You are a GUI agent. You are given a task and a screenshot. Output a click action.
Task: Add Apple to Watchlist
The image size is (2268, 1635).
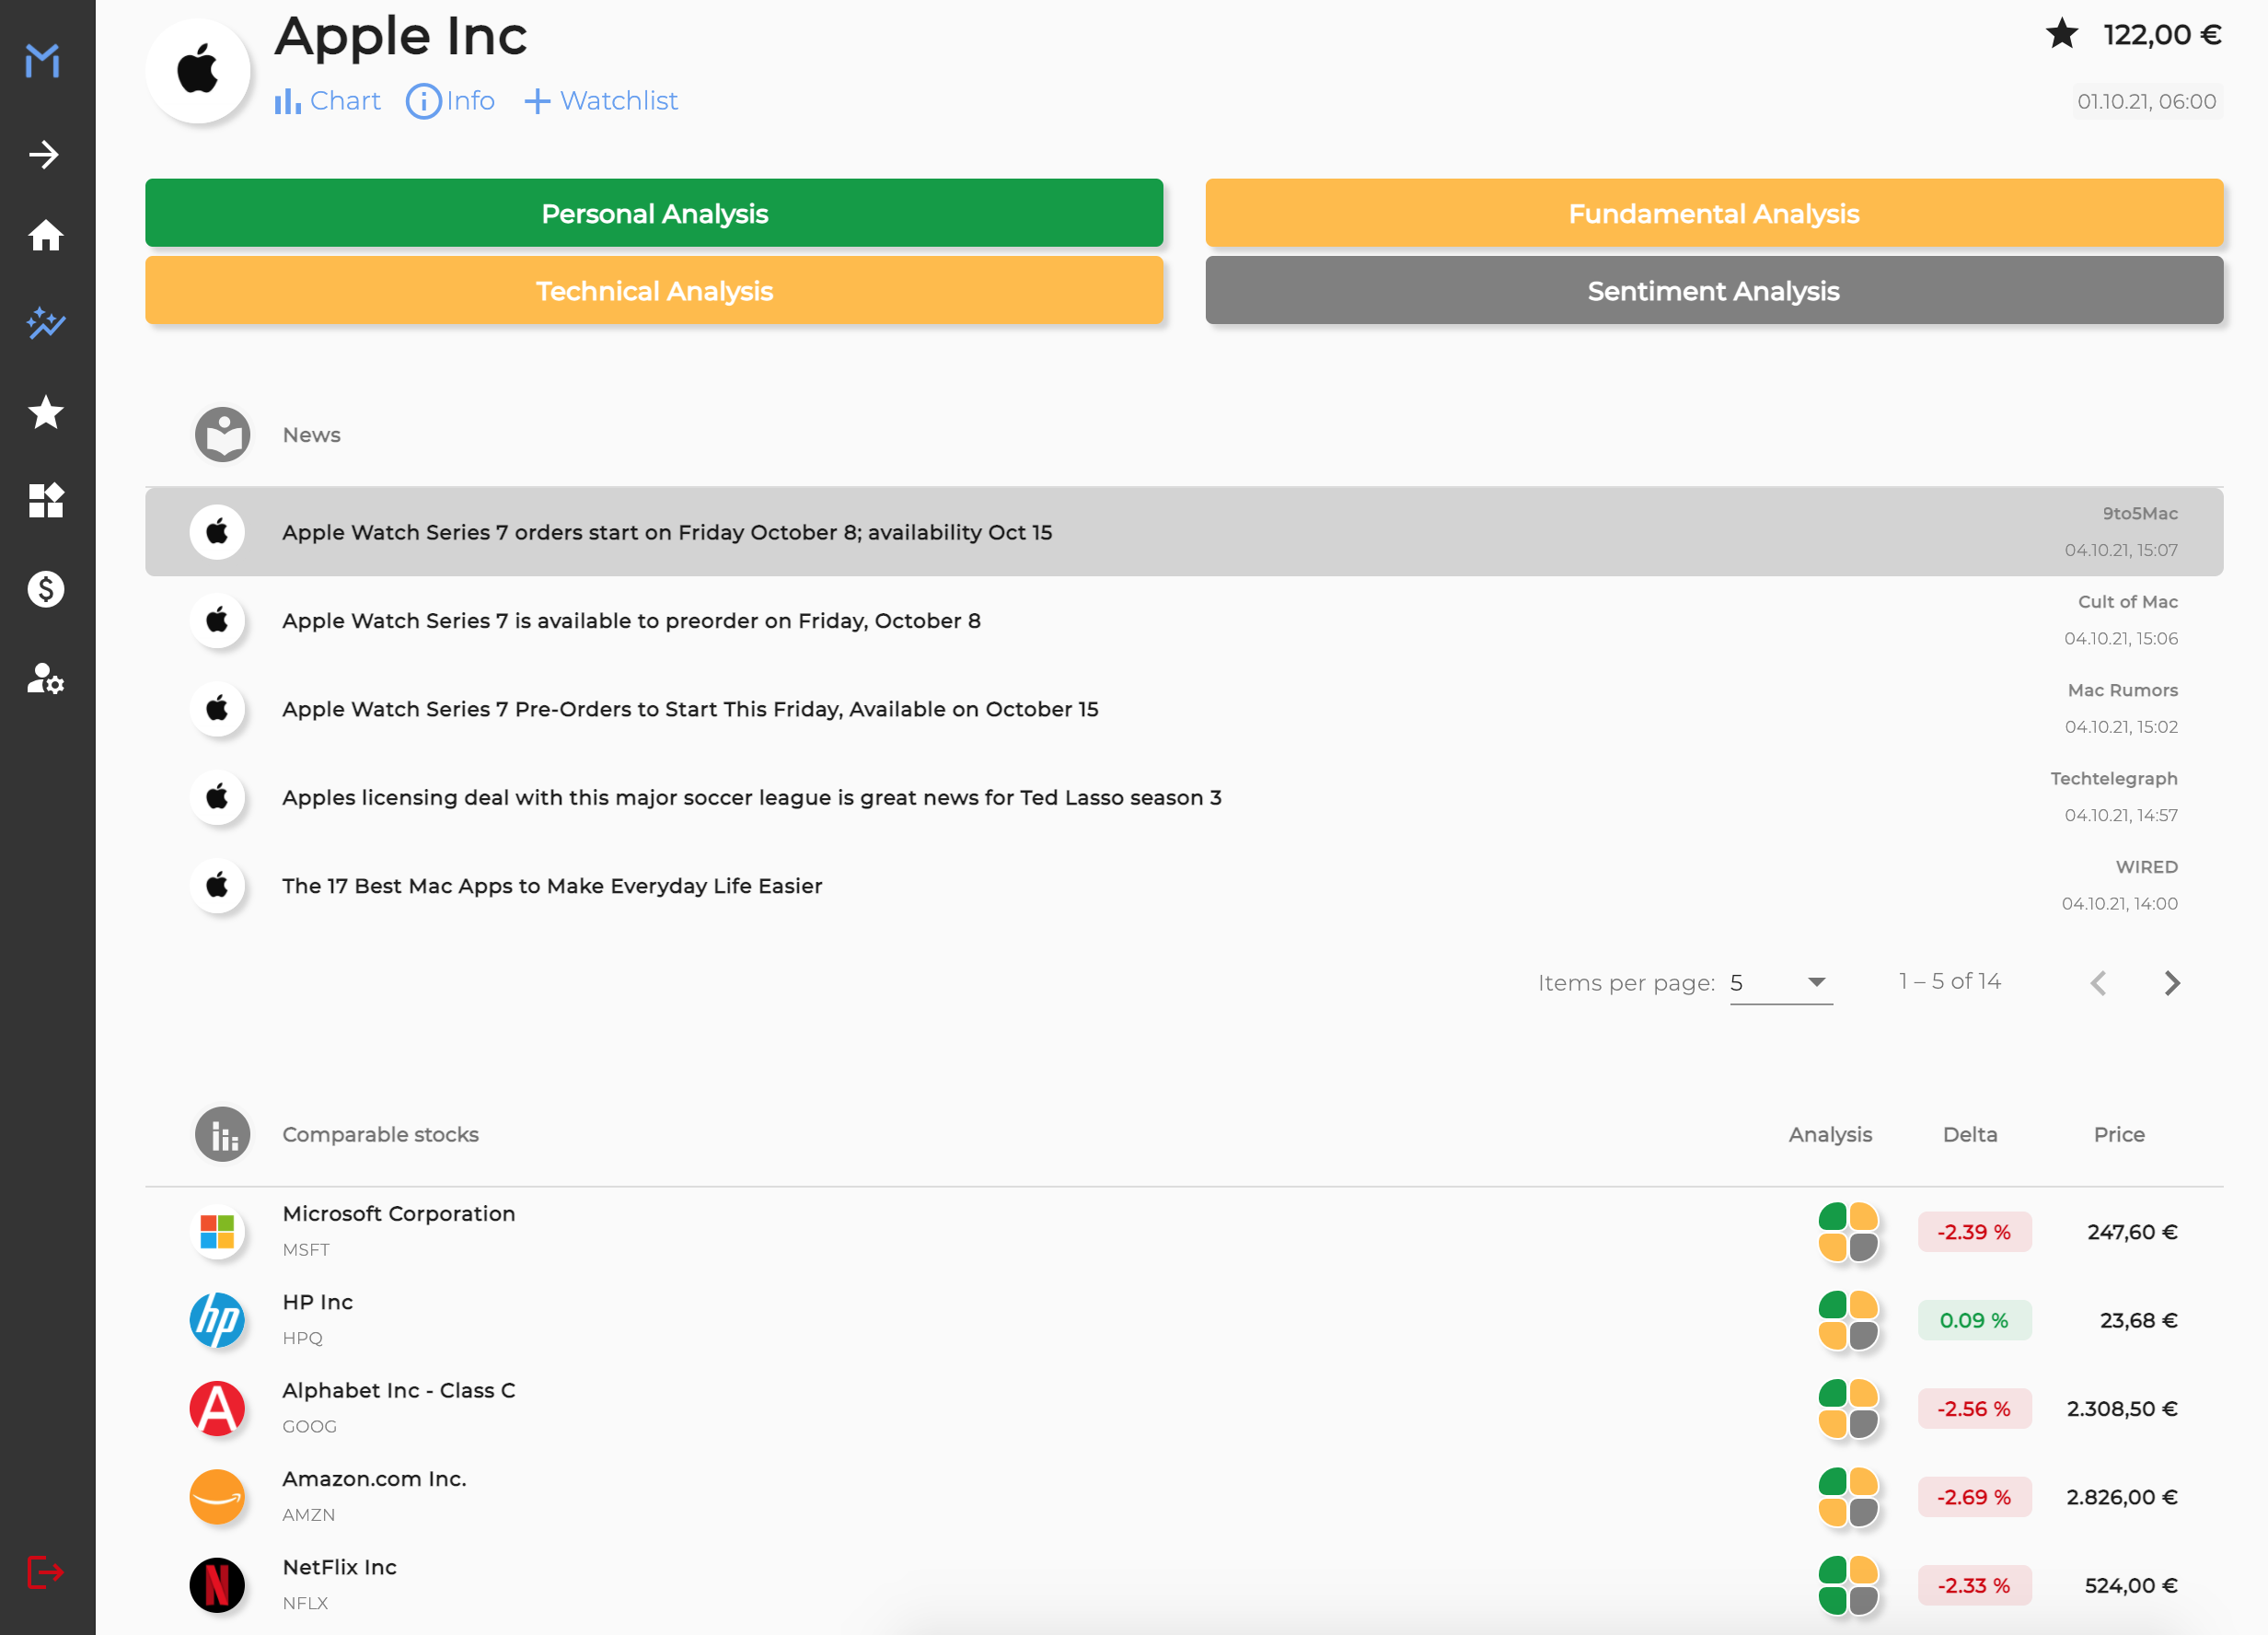600,101
